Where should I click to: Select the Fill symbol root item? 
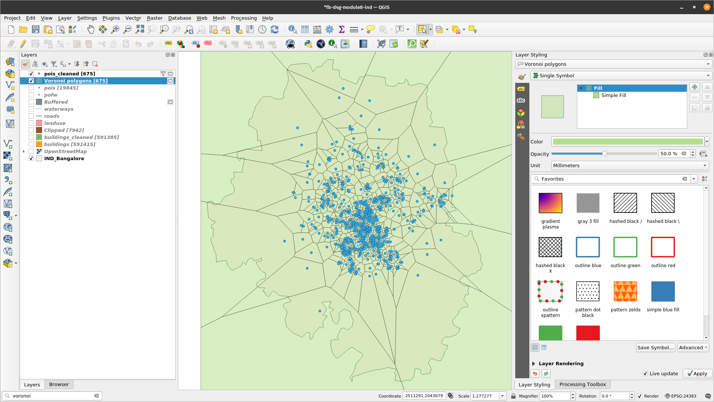click(x=598, y=88)
